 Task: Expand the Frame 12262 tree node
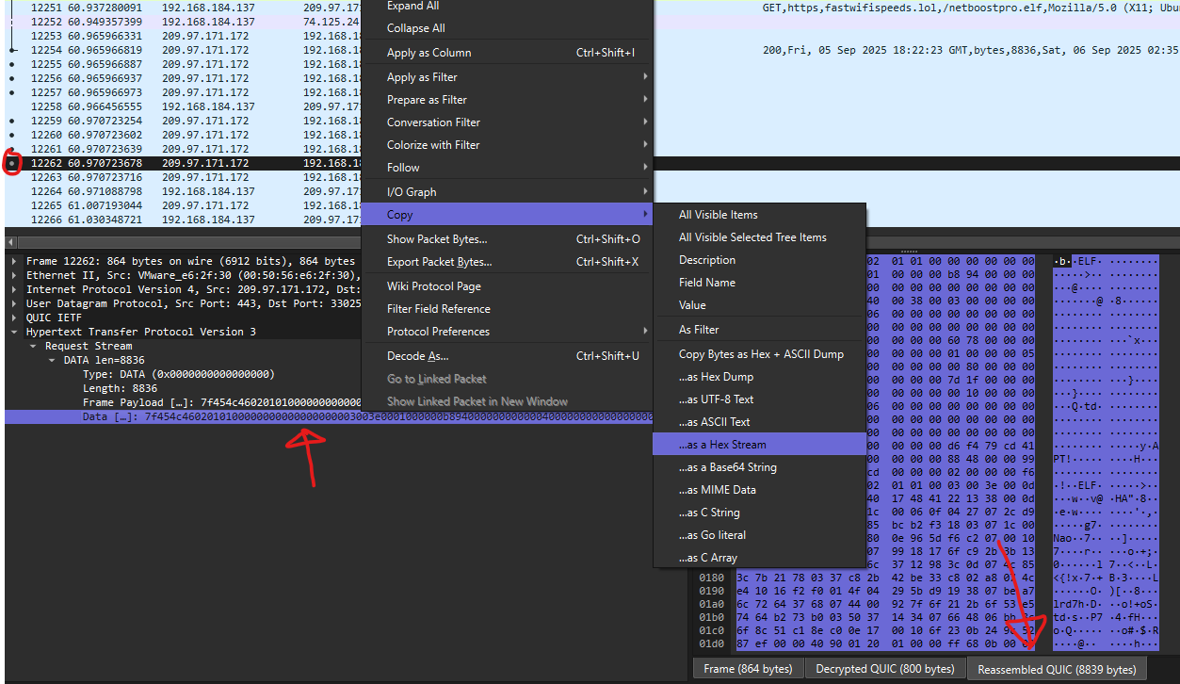[x=13, y=261]
